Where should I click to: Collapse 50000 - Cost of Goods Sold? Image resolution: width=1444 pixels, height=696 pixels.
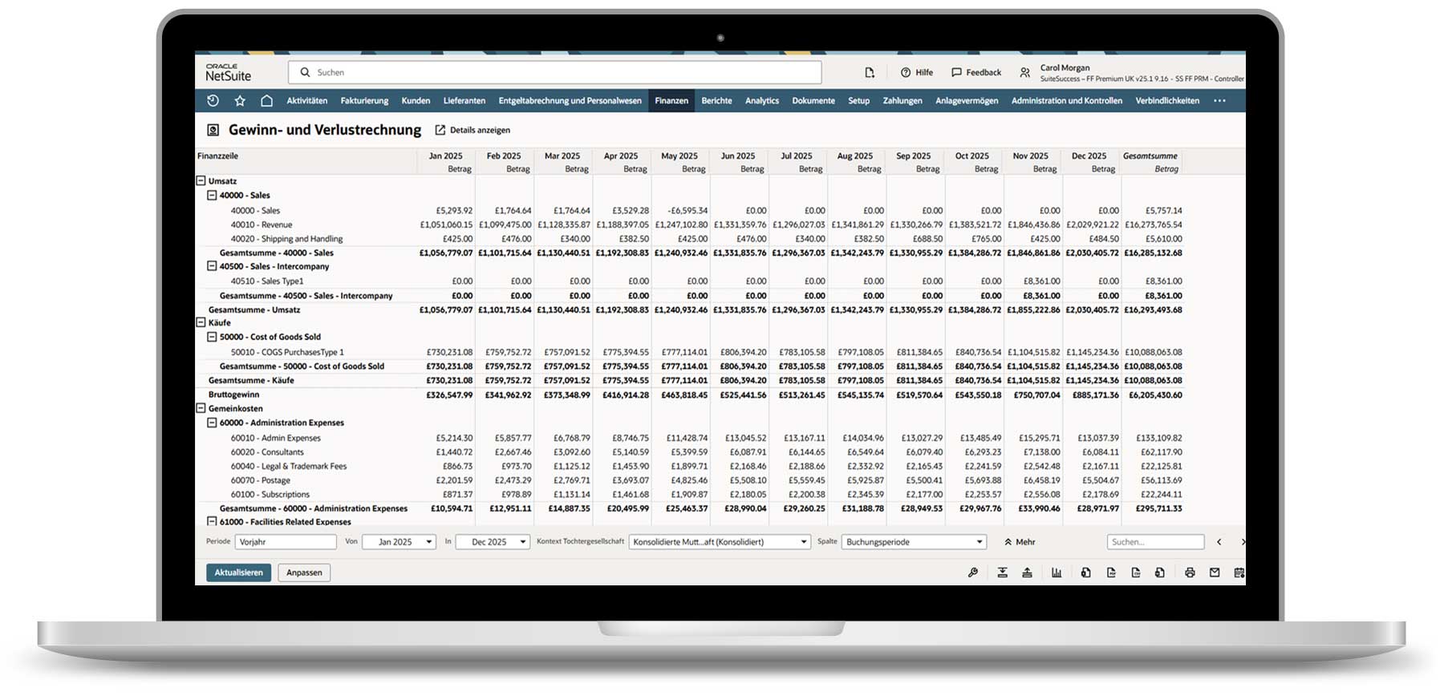coord(212,337)
